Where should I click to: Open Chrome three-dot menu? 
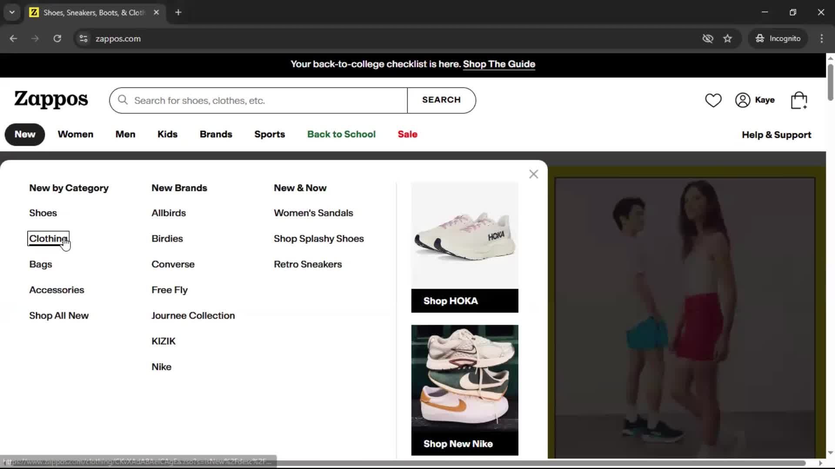coord(822,39)
